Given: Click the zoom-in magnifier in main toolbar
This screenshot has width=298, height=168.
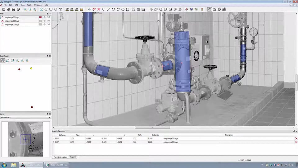Looking at the screenshot, I should (x=25, y=9).
